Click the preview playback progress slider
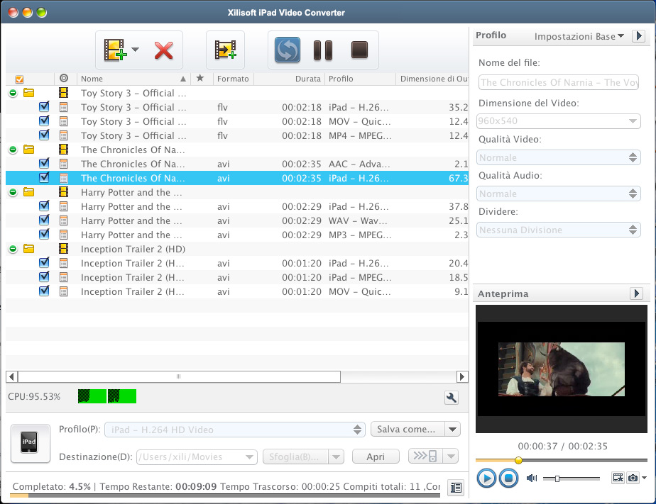 pyautogui.click(x=561, y=460)
